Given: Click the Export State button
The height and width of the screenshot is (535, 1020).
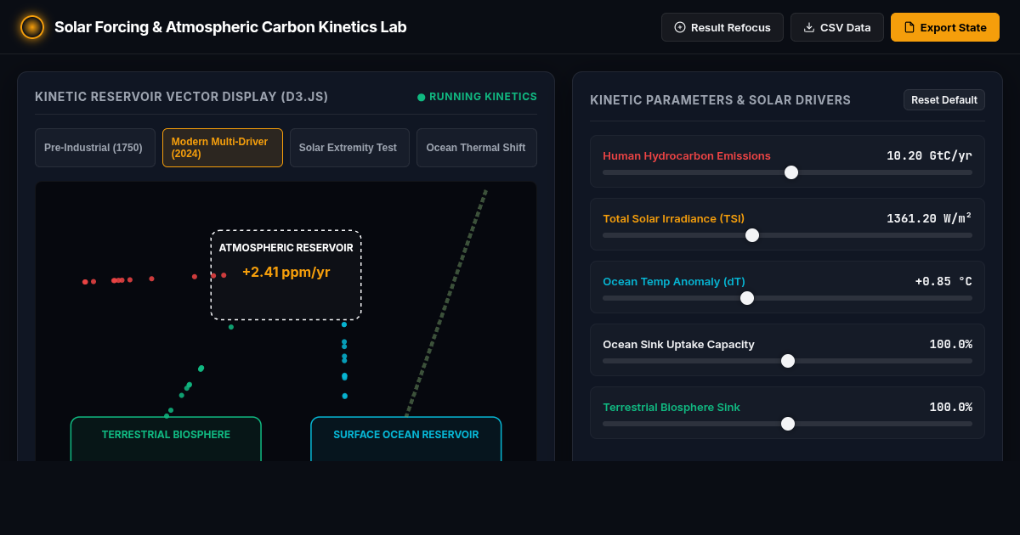Looking at the screenshot, I should (x=945, y=27).
